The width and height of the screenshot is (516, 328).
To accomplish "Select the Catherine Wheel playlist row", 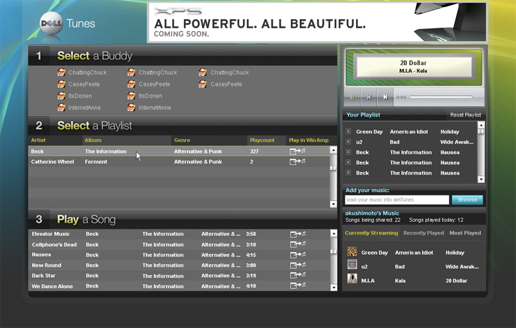I will tap(179, 162).
